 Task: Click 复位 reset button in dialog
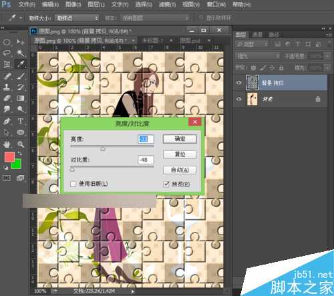pyautogui.click(x=180, y=154)
